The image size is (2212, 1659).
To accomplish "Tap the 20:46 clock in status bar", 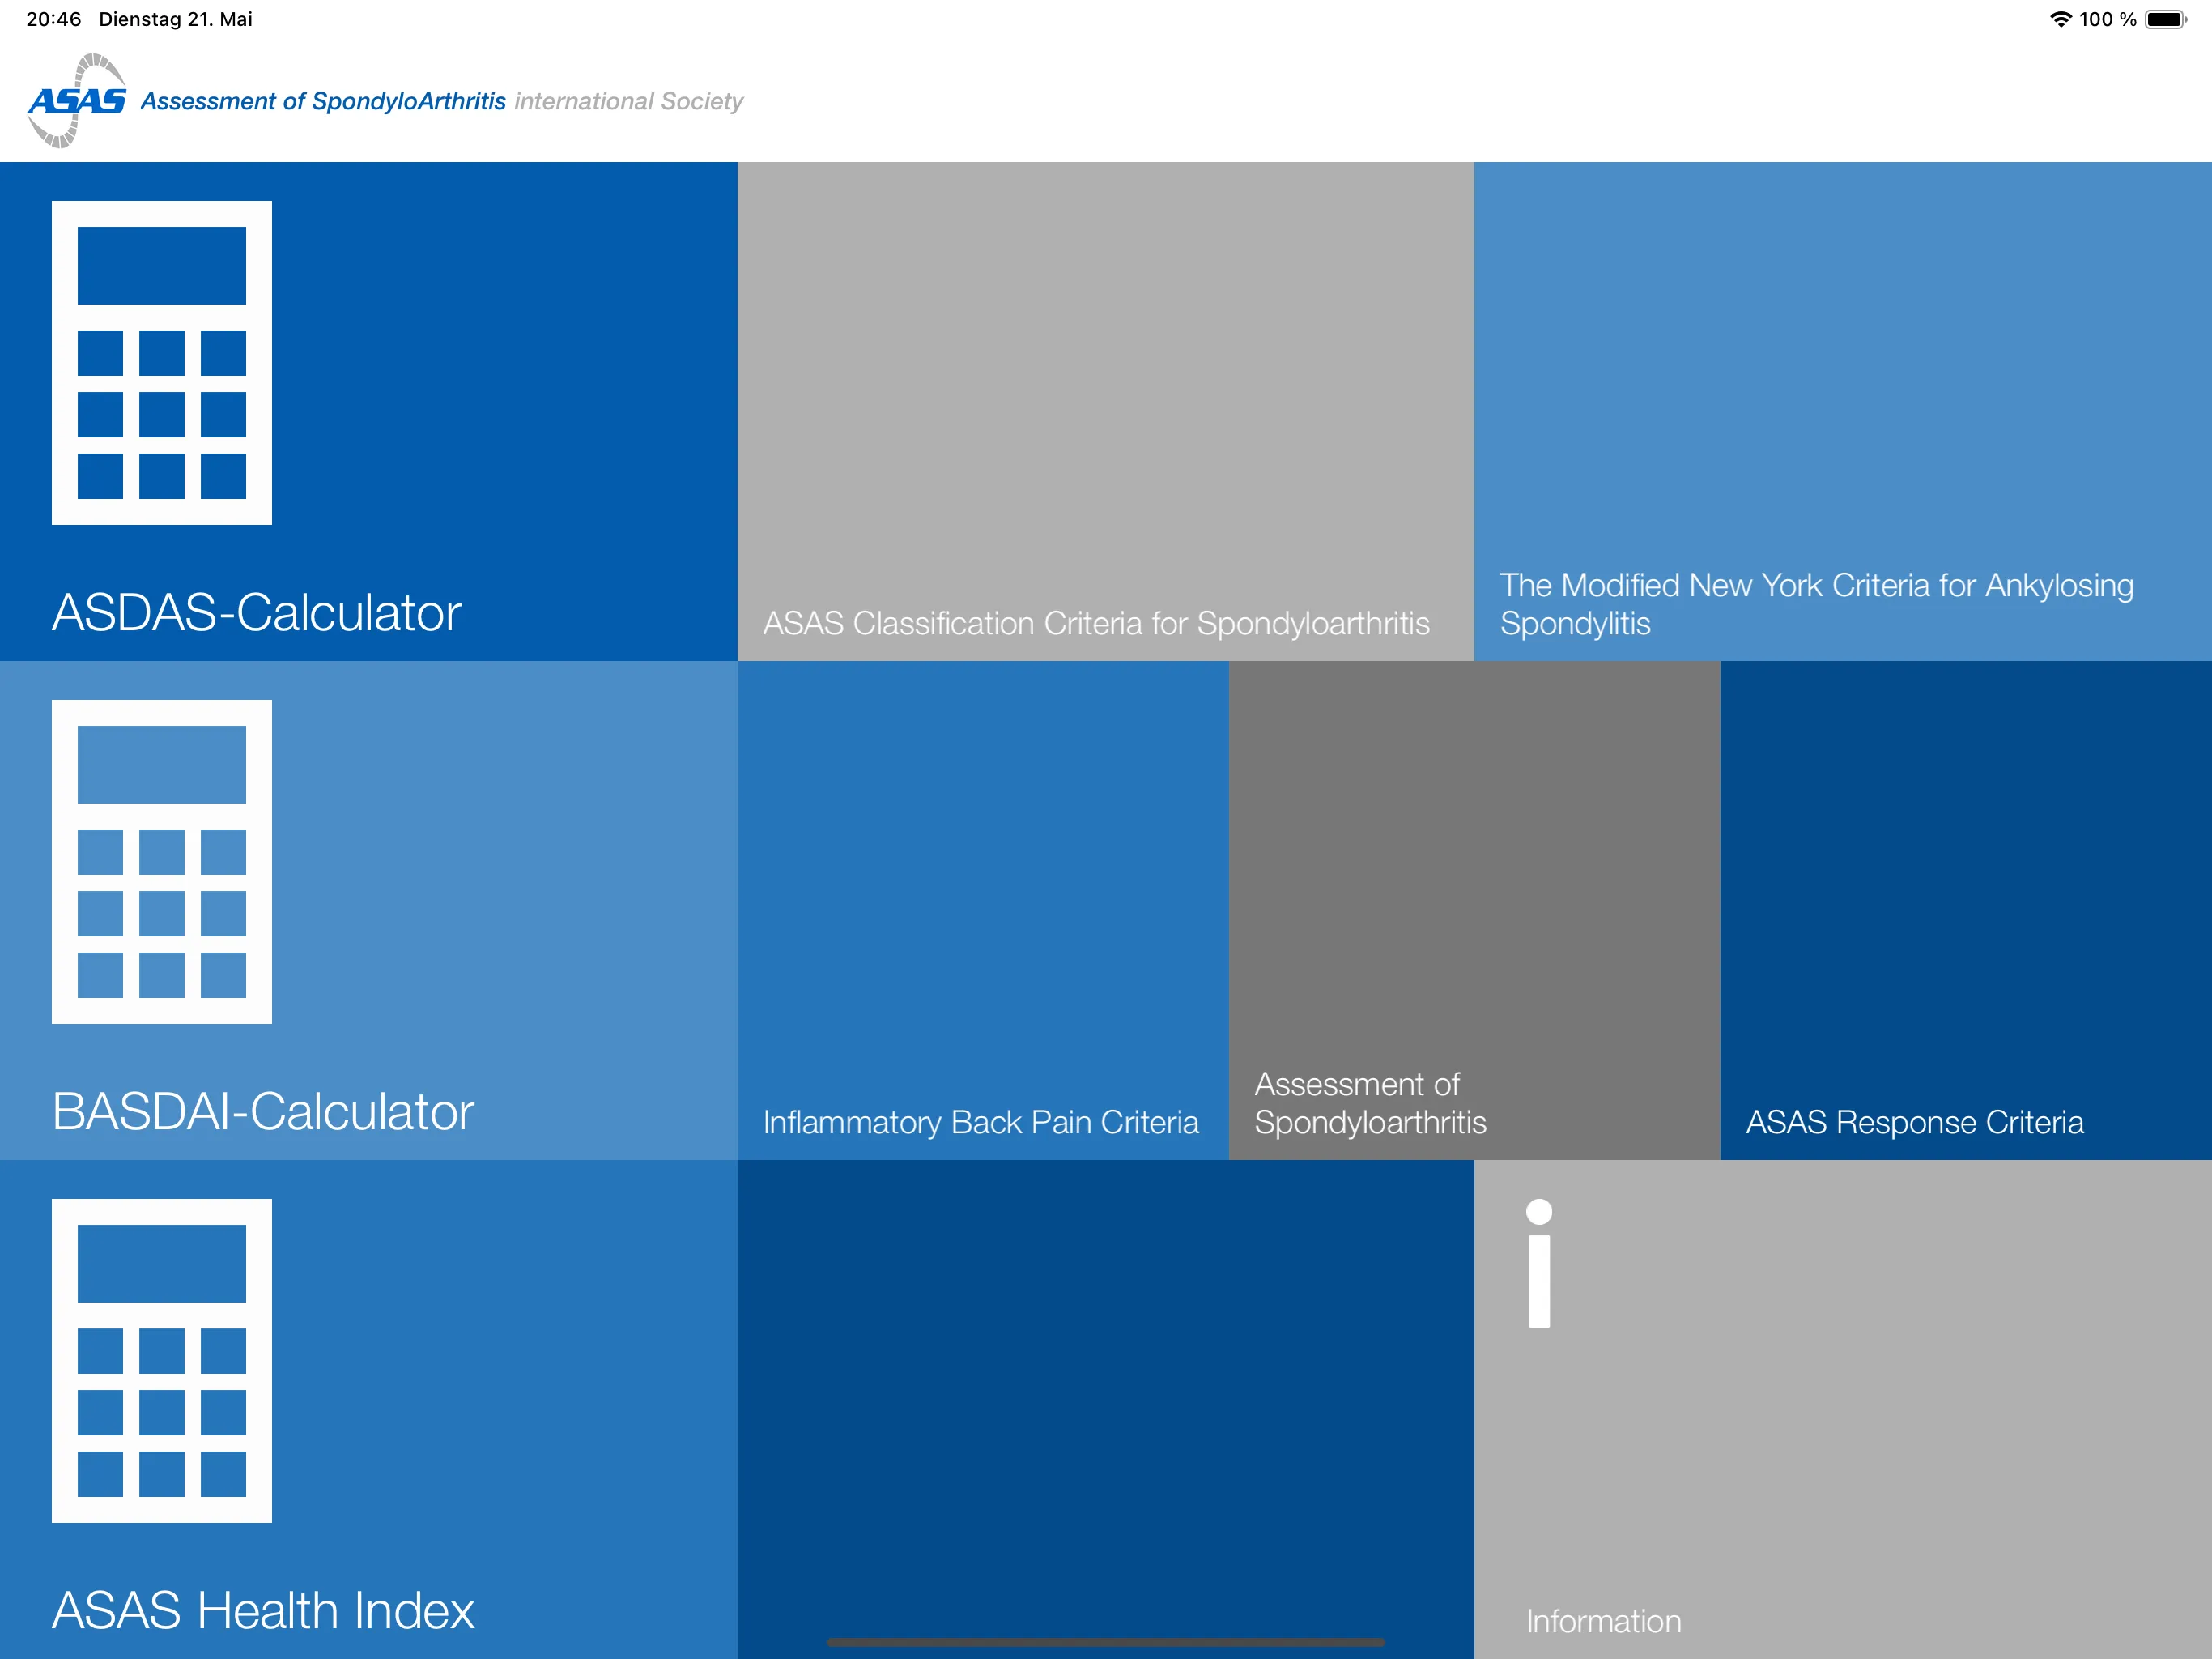I will pos(54,19).
